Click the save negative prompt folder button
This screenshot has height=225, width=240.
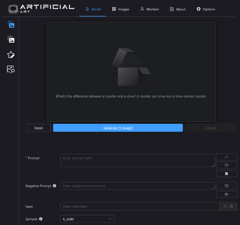coord(226,186)
